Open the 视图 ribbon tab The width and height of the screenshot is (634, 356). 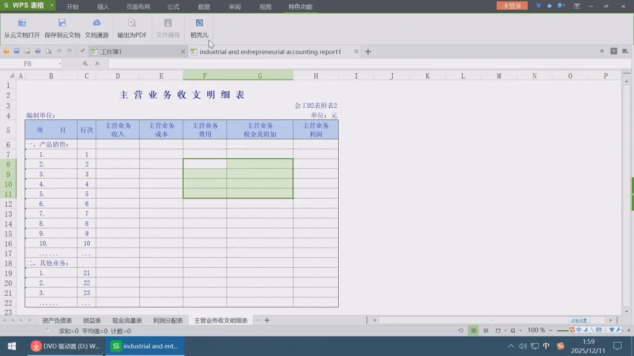click(x=265, y=7)
